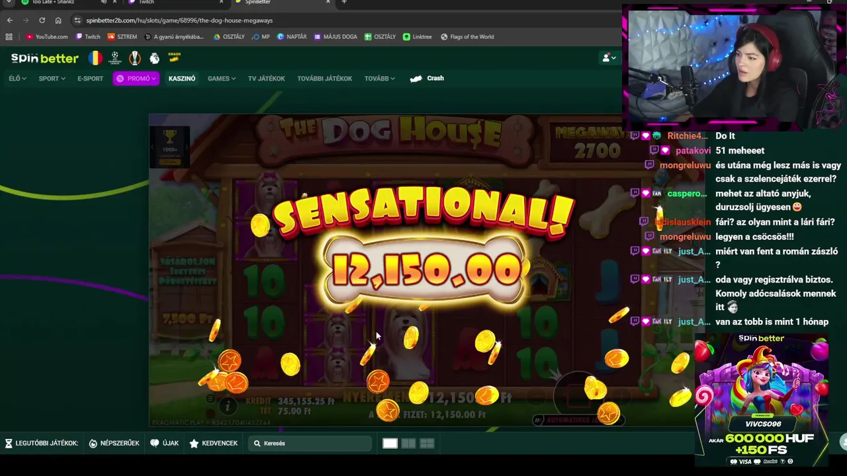Open LEGUTÓBBI JÁTÉKOK recent games

[x=41, y=443]
